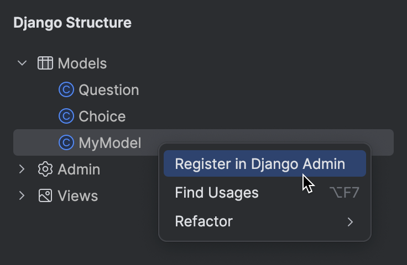Select the Models group label

click(82, 63)
